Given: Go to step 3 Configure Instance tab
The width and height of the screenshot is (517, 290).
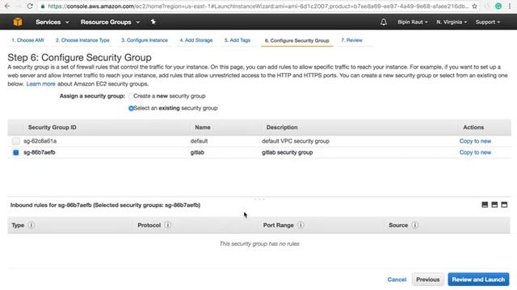Looking at the screenshot, I should coord(145,40).
